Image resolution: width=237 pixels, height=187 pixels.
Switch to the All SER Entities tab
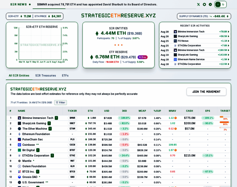(x=19, y=75)
